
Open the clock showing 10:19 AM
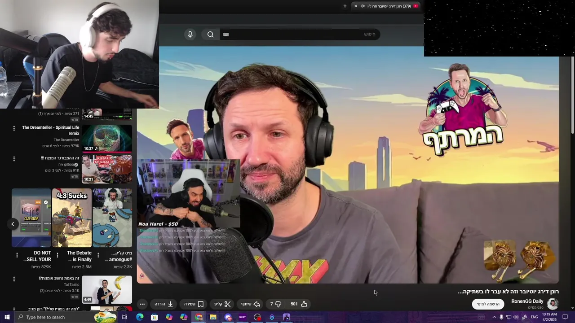(x=549, y=317)
